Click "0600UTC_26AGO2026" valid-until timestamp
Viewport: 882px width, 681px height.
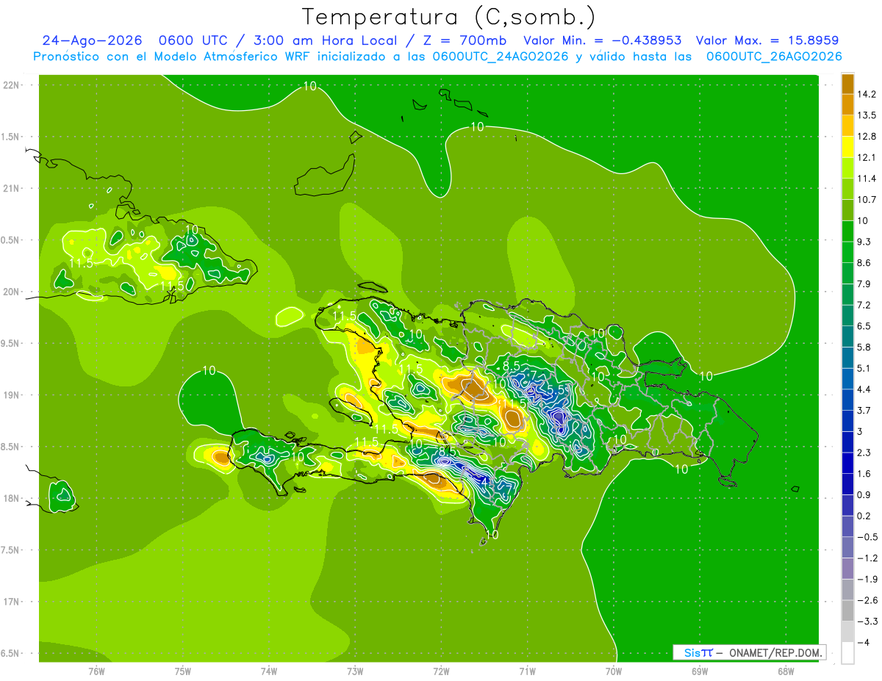774,57
